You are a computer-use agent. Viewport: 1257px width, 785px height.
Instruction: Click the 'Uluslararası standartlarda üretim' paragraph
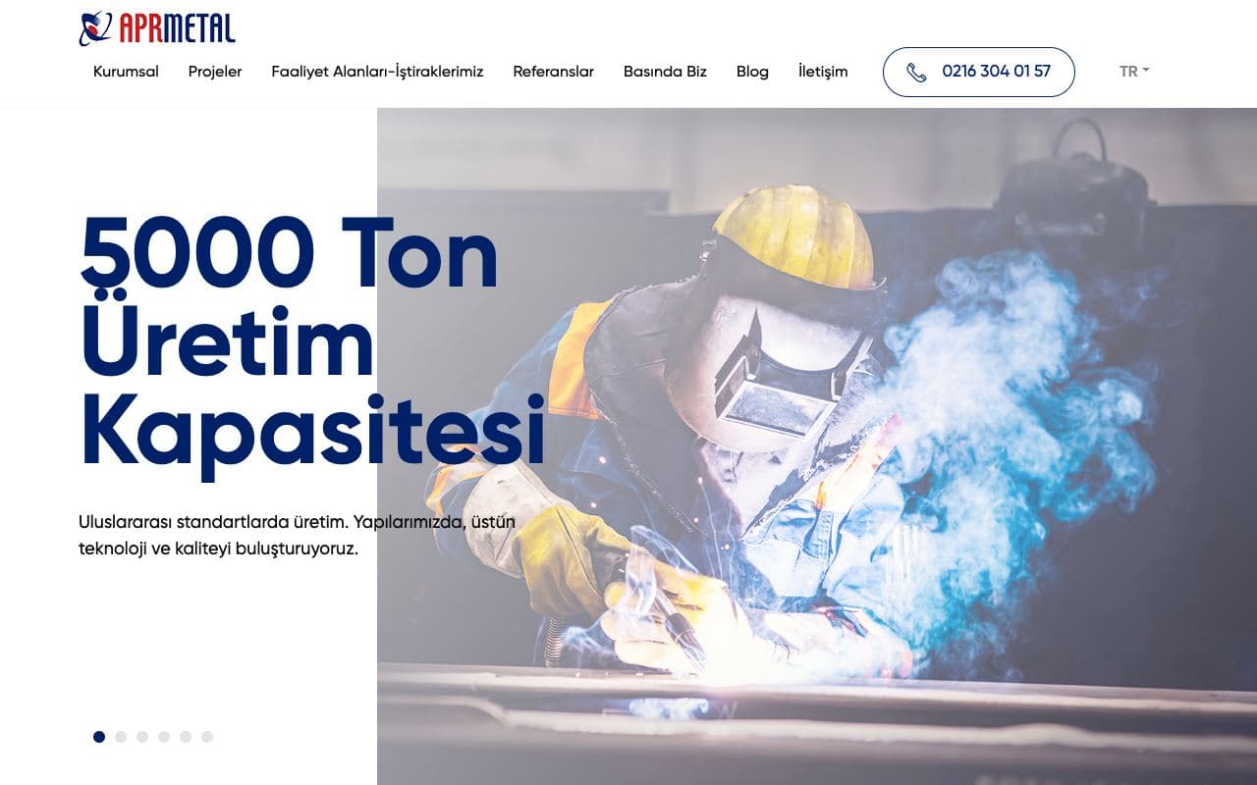tap(297, 535)
